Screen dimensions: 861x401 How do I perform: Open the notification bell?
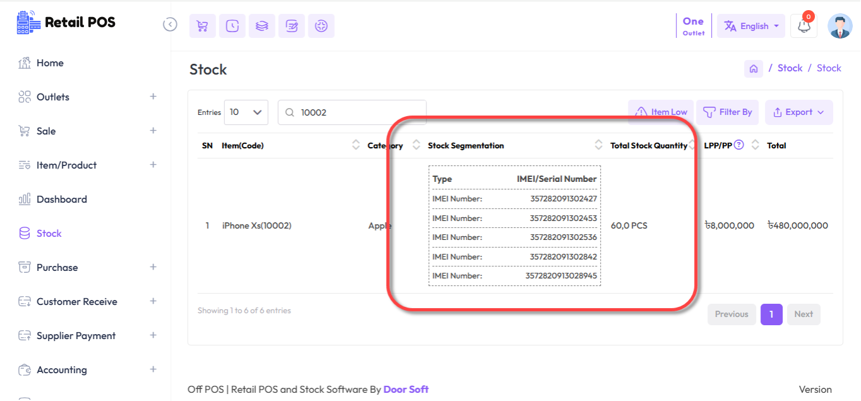coord(804,27)
